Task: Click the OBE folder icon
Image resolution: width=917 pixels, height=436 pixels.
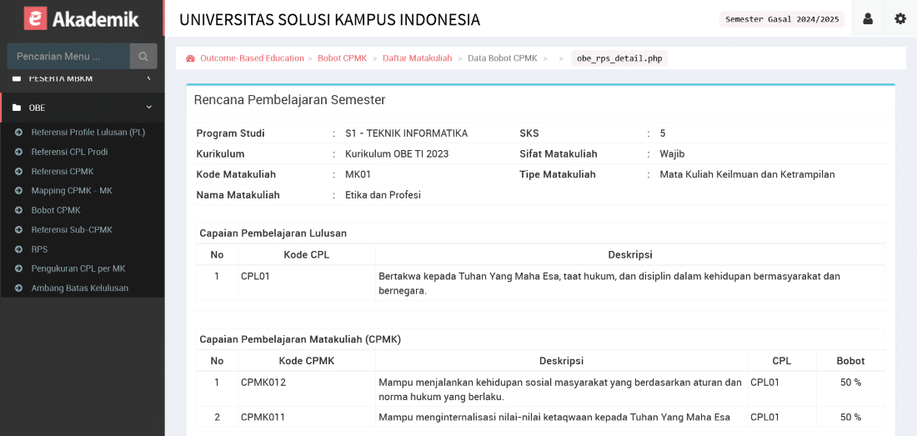Action: [17, 108]
